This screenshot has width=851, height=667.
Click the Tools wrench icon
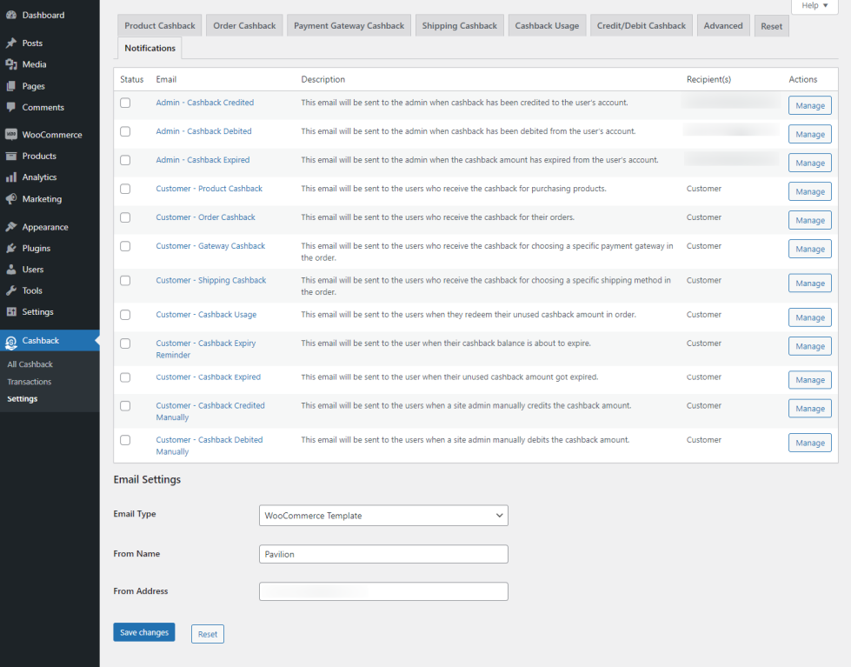[10, 290]
